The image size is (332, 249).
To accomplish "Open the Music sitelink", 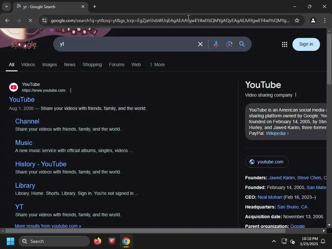I will (24, 143).
